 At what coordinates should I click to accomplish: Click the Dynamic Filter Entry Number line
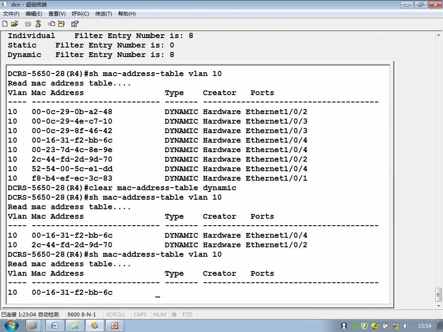pyautogui.click(x=91, y=55)
